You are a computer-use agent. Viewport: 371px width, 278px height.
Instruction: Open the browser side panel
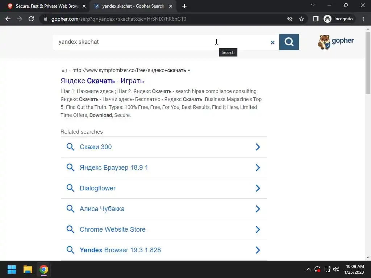click(x=316, y=19)
